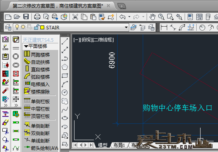Toggle layer lock padlock icon
218x152 pixels.
(x=37, y=27)
